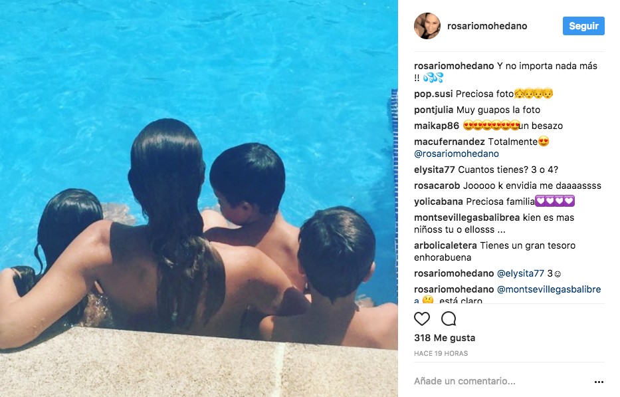Open the pool photo of the post

(x=199, y=198)
